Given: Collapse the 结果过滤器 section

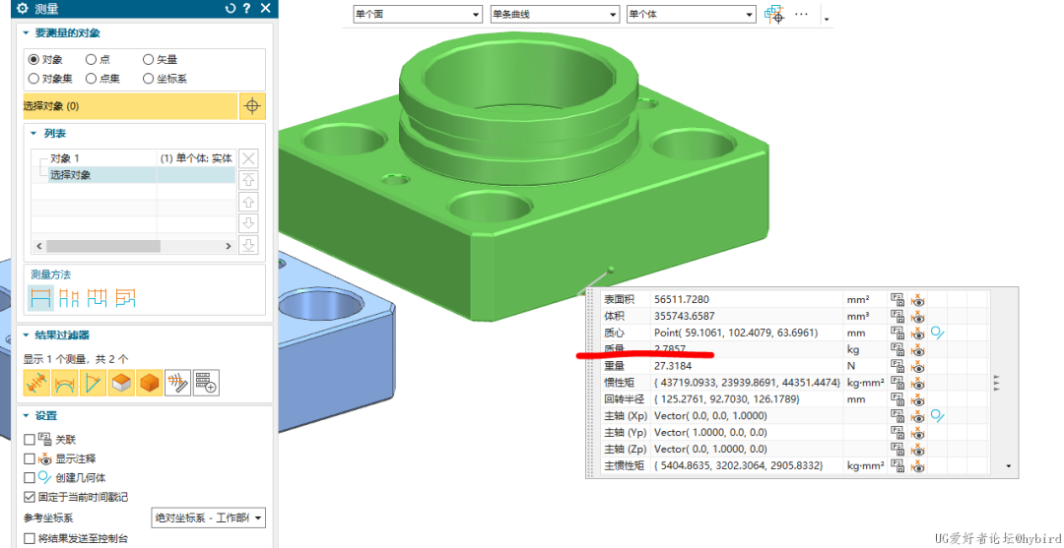Looking at the screenshot, I should coord(27,335).
